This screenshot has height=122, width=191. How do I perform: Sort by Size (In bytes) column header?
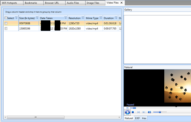(x=27, y=18)
